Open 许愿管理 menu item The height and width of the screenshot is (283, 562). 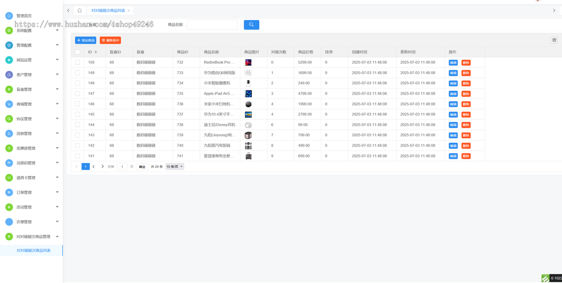(x=24, y=222)
